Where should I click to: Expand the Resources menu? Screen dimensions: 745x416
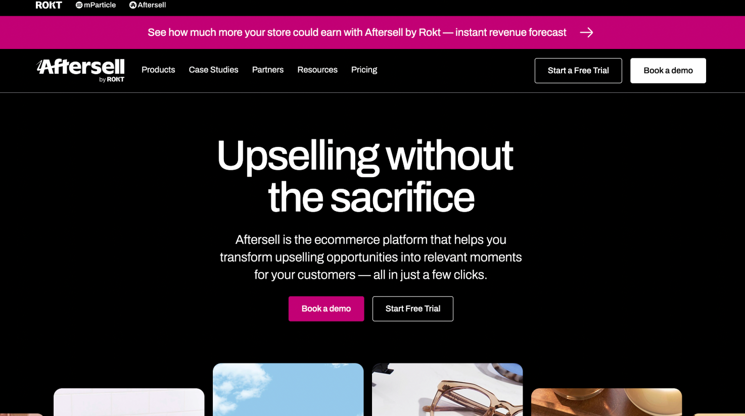point(317,70)
